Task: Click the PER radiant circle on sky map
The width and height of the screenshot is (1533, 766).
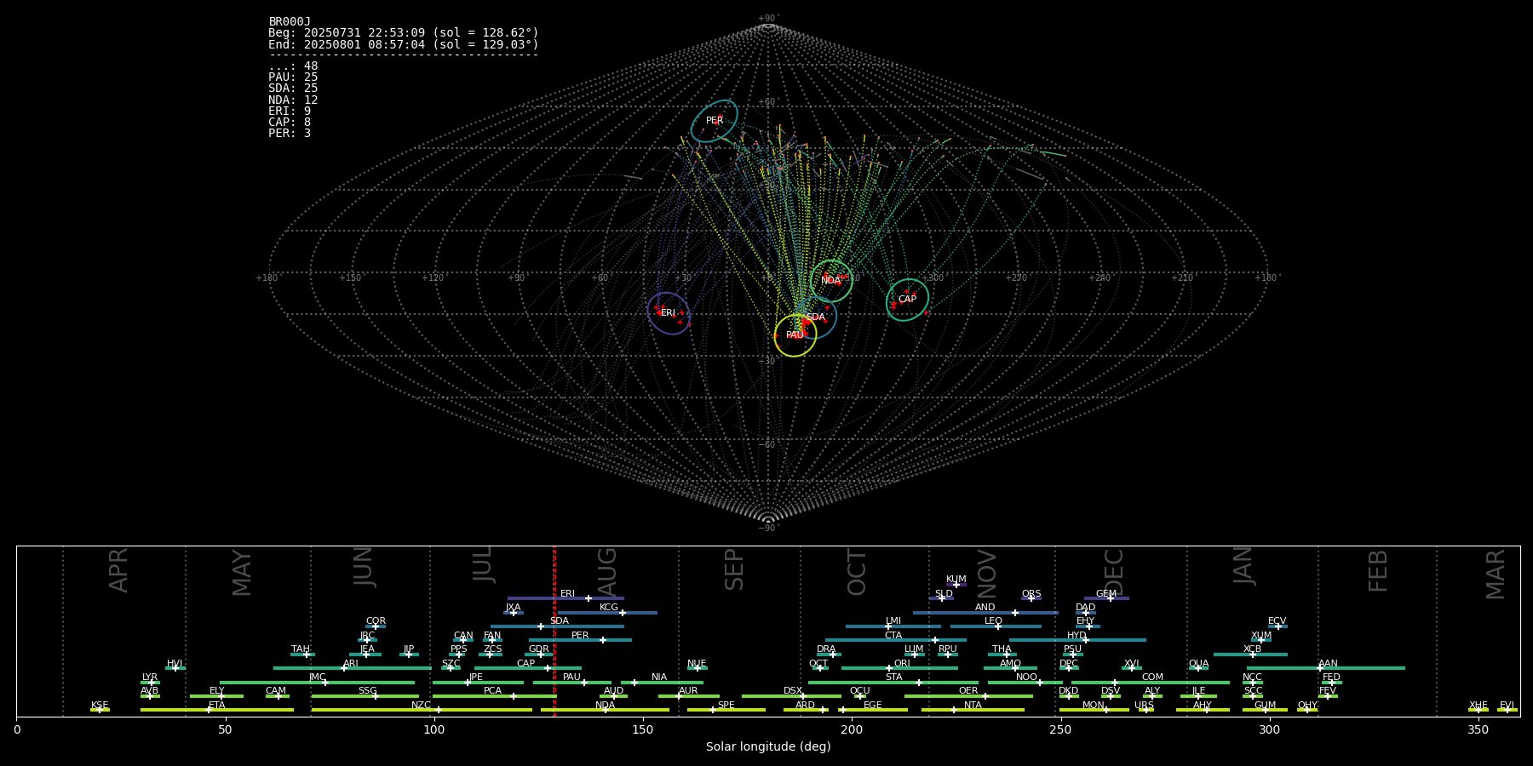Action: click(714, 121)
